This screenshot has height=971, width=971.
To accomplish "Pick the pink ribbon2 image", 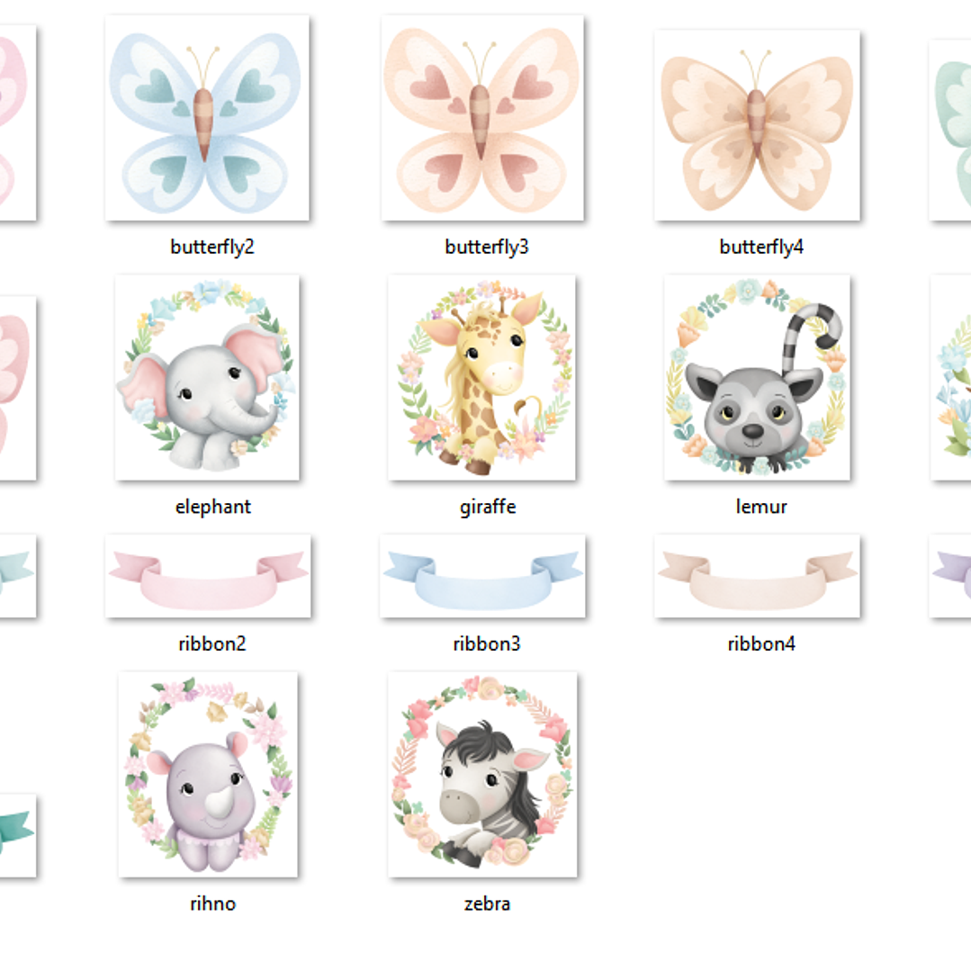I will (208, 576).
